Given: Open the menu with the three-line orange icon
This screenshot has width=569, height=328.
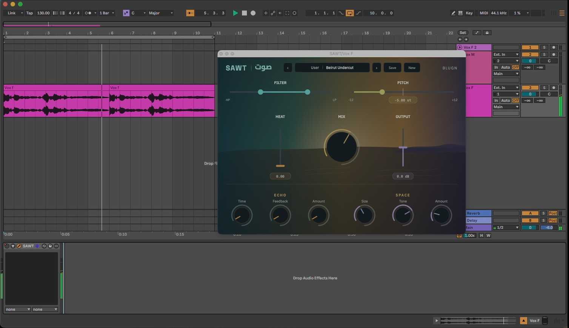Looking at the screenshot, I should tap(562, 13).
